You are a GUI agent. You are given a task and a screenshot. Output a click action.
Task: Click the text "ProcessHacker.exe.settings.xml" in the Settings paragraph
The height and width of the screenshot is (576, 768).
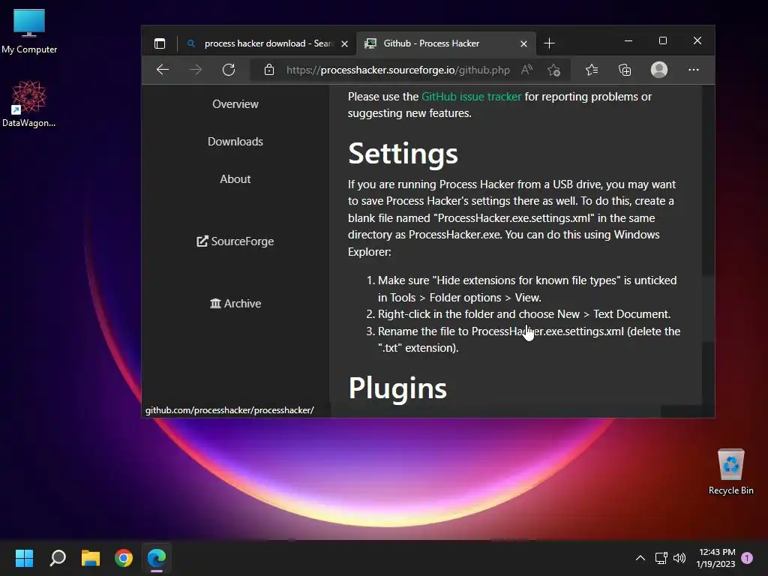(513, 218)
